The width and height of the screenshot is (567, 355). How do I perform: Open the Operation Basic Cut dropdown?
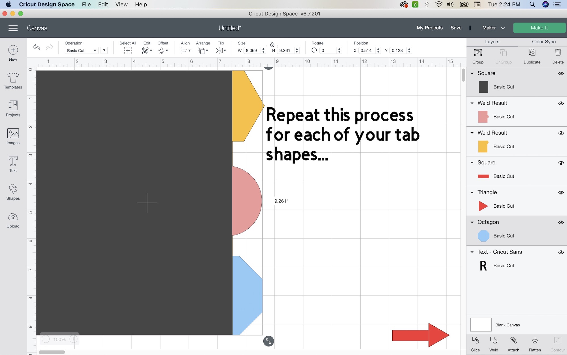click(81, 51)
